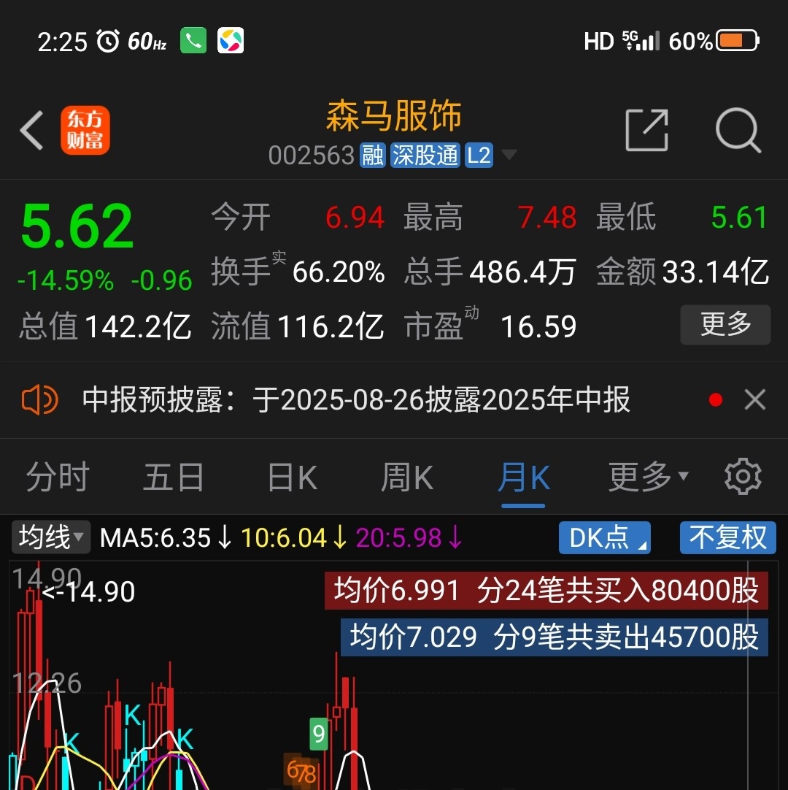Expand stock code dropdown triangle
The image size is (788, 790).
[509, 155]
